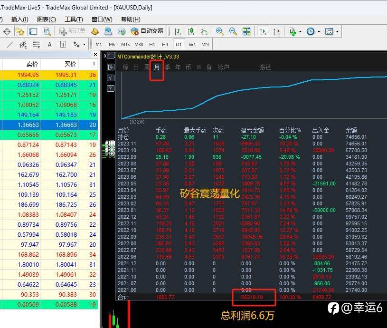
Task: Expand the templates dropdown arrow
Action: (338, 32)
